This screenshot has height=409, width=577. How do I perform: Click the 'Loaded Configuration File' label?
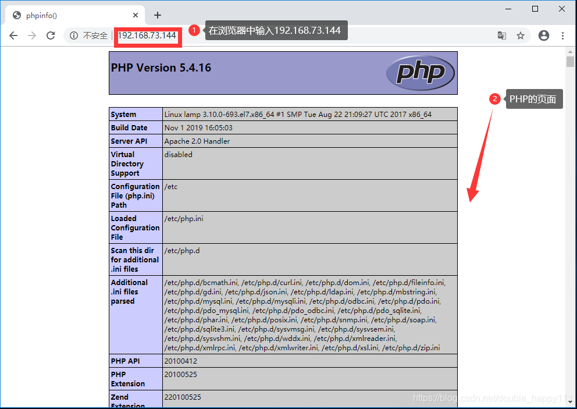(135, 228)
